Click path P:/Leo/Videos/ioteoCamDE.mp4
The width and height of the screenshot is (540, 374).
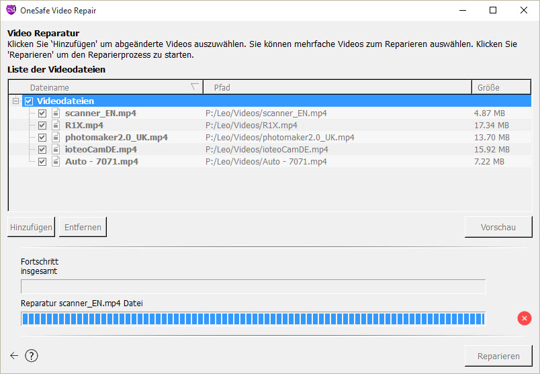click(267, 150)
